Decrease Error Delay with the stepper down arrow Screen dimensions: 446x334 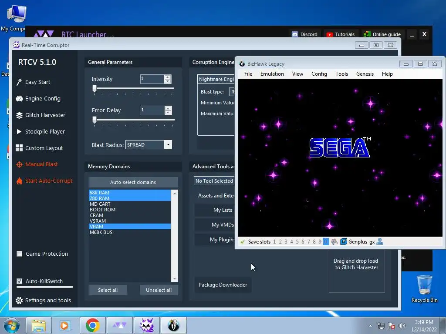pos(168,113)
